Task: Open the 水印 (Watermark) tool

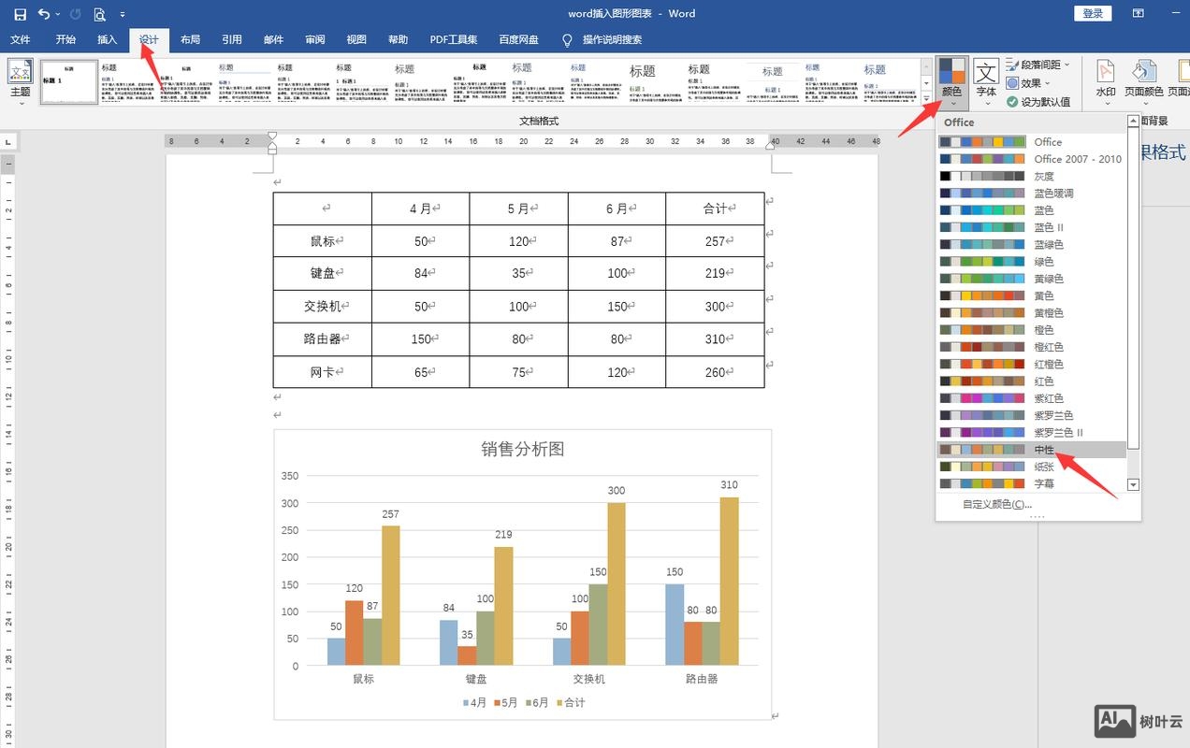Action: 1105,79
